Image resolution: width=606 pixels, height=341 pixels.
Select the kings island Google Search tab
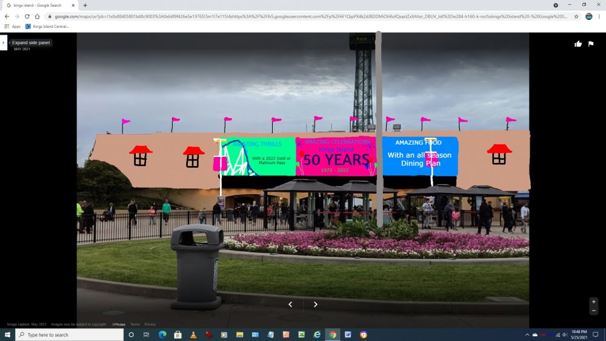(39, 5)
